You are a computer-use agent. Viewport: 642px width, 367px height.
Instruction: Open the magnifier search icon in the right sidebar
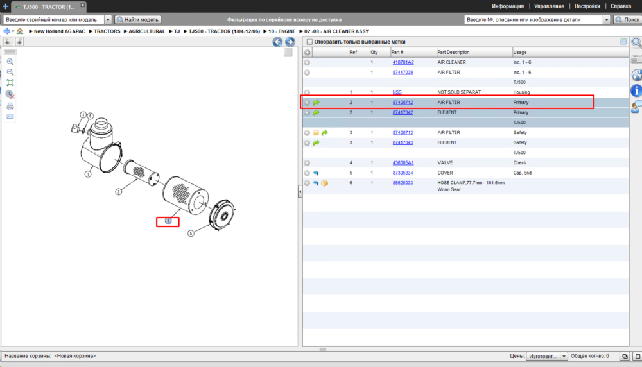636,42
